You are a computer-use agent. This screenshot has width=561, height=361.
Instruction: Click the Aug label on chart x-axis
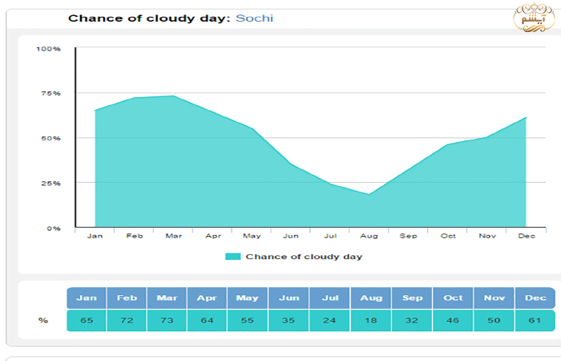point(369,236)
